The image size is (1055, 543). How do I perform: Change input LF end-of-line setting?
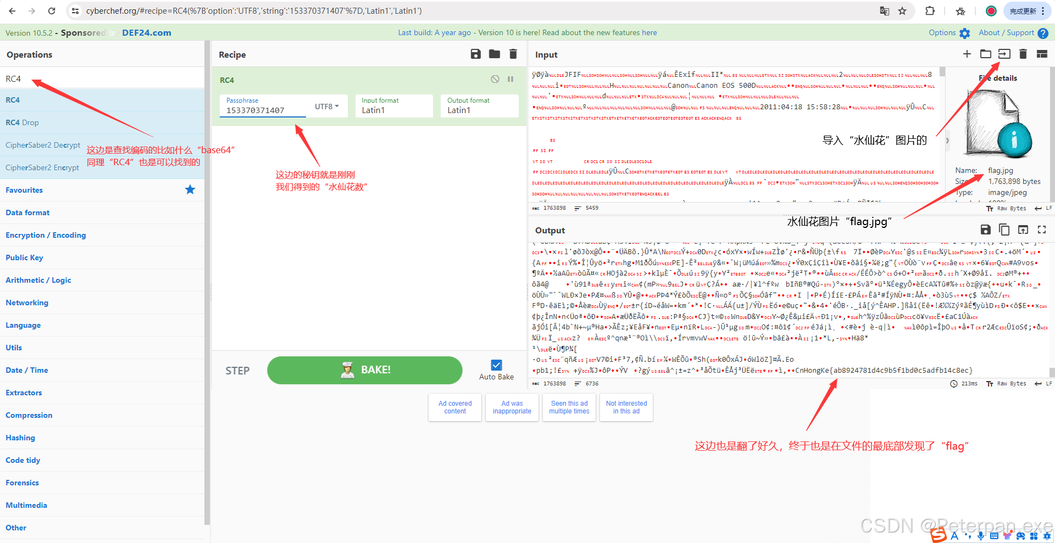coord(1043,208)
